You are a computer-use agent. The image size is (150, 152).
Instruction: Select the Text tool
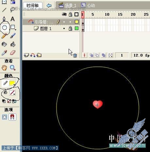click(13, 19)
